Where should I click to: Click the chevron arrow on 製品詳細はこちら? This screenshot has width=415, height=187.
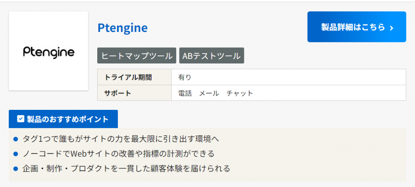click(391, 28)
